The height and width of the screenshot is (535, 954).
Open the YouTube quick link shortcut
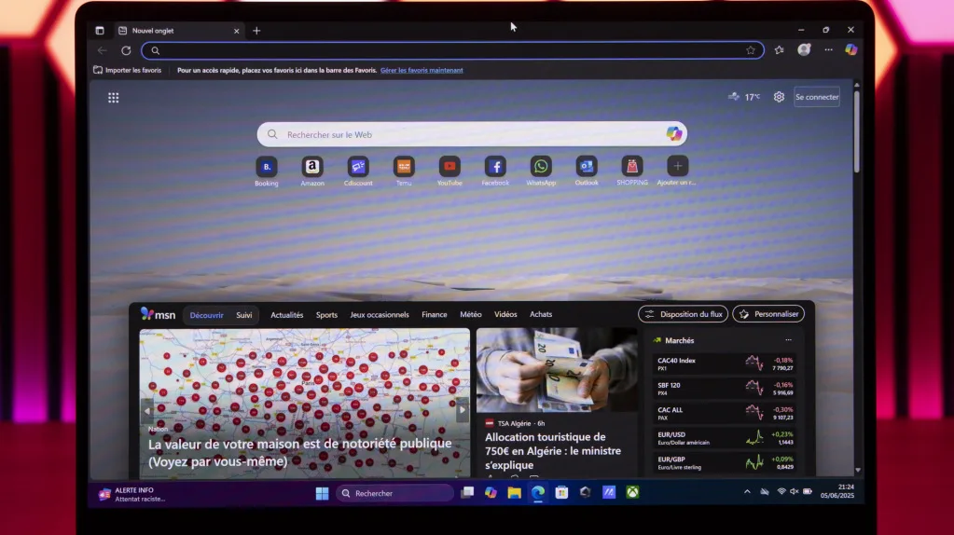(449, 167)
